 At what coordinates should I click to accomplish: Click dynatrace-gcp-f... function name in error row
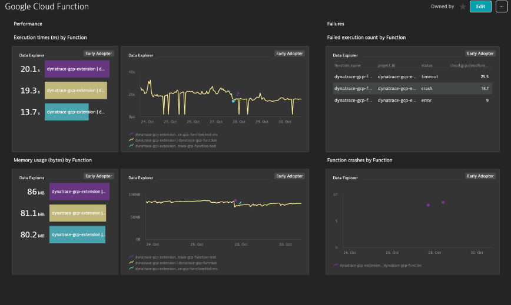point(353,100)
